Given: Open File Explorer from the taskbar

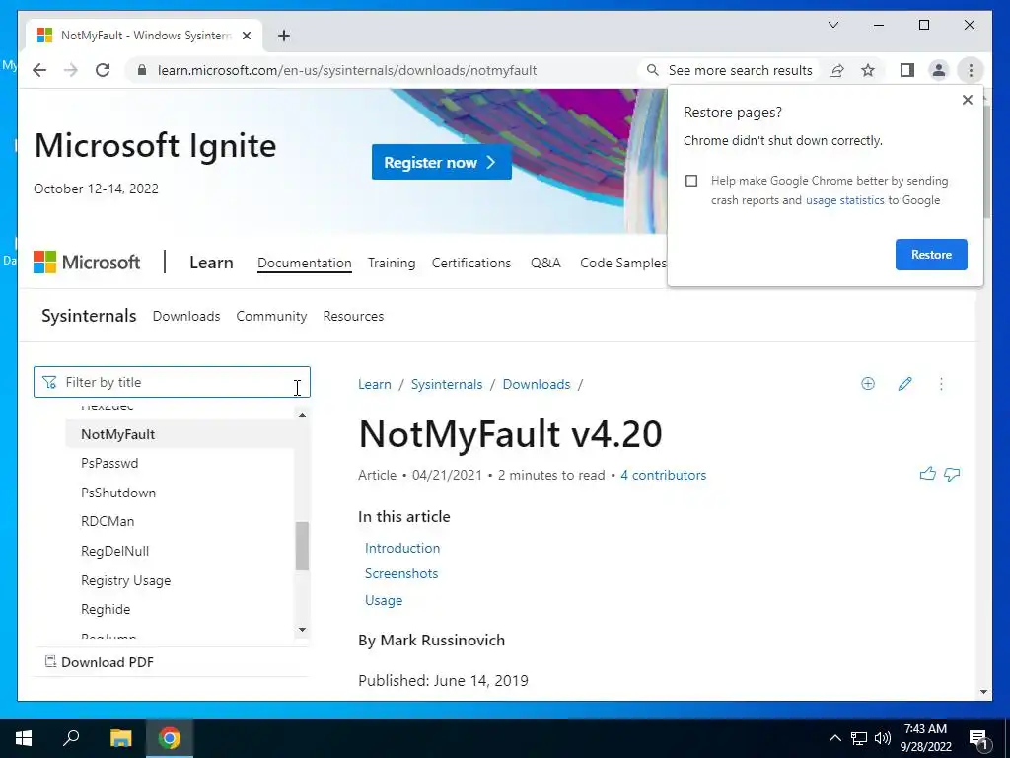Looking at the screenshot, I should coord(120,738).
